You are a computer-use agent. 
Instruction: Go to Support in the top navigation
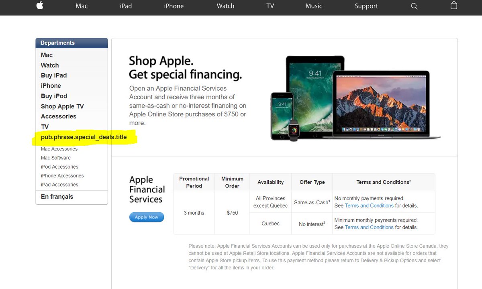pyautogui.click(x=366, y=6)
